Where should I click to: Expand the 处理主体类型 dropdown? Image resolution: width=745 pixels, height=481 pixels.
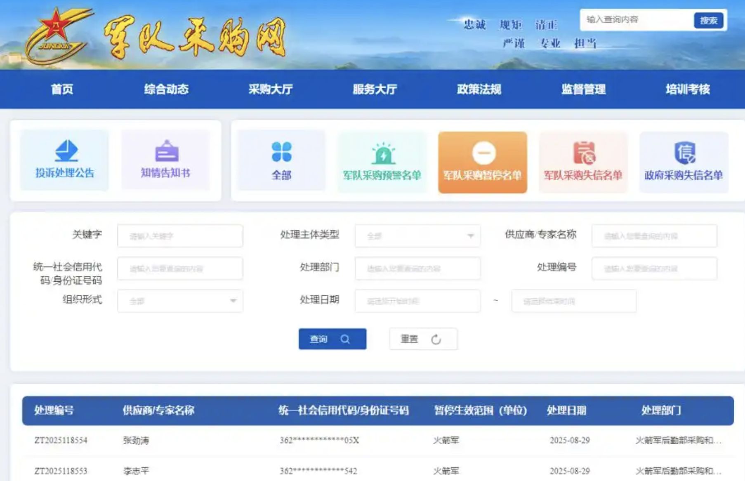pyautogui.click(x=417, y=236)
